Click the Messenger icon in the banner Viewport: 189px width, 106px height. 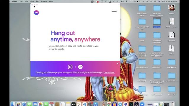pos(80,67)
